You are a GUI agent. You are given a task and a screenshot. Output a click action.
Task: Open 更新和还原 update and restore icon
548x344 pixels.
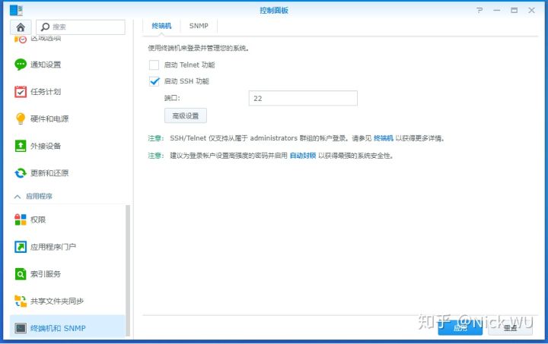click(21, 173)
